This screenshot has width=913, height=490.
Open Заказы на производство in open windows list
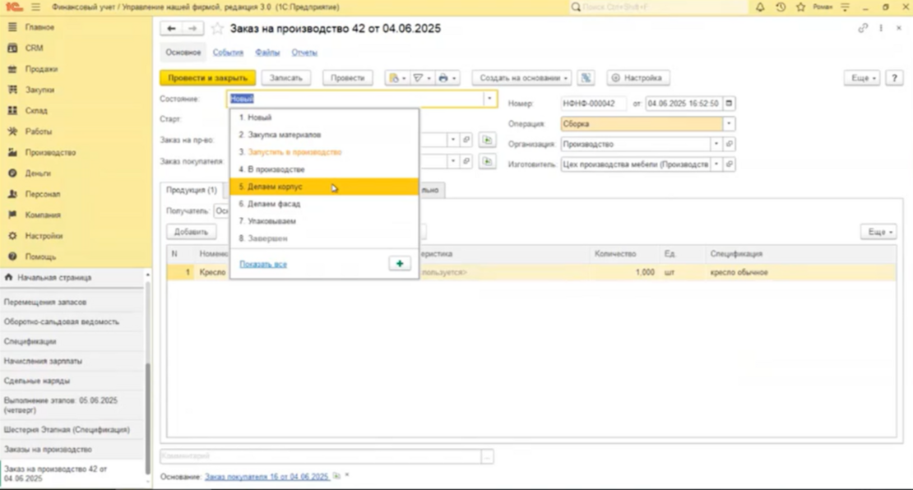[48, 450]
